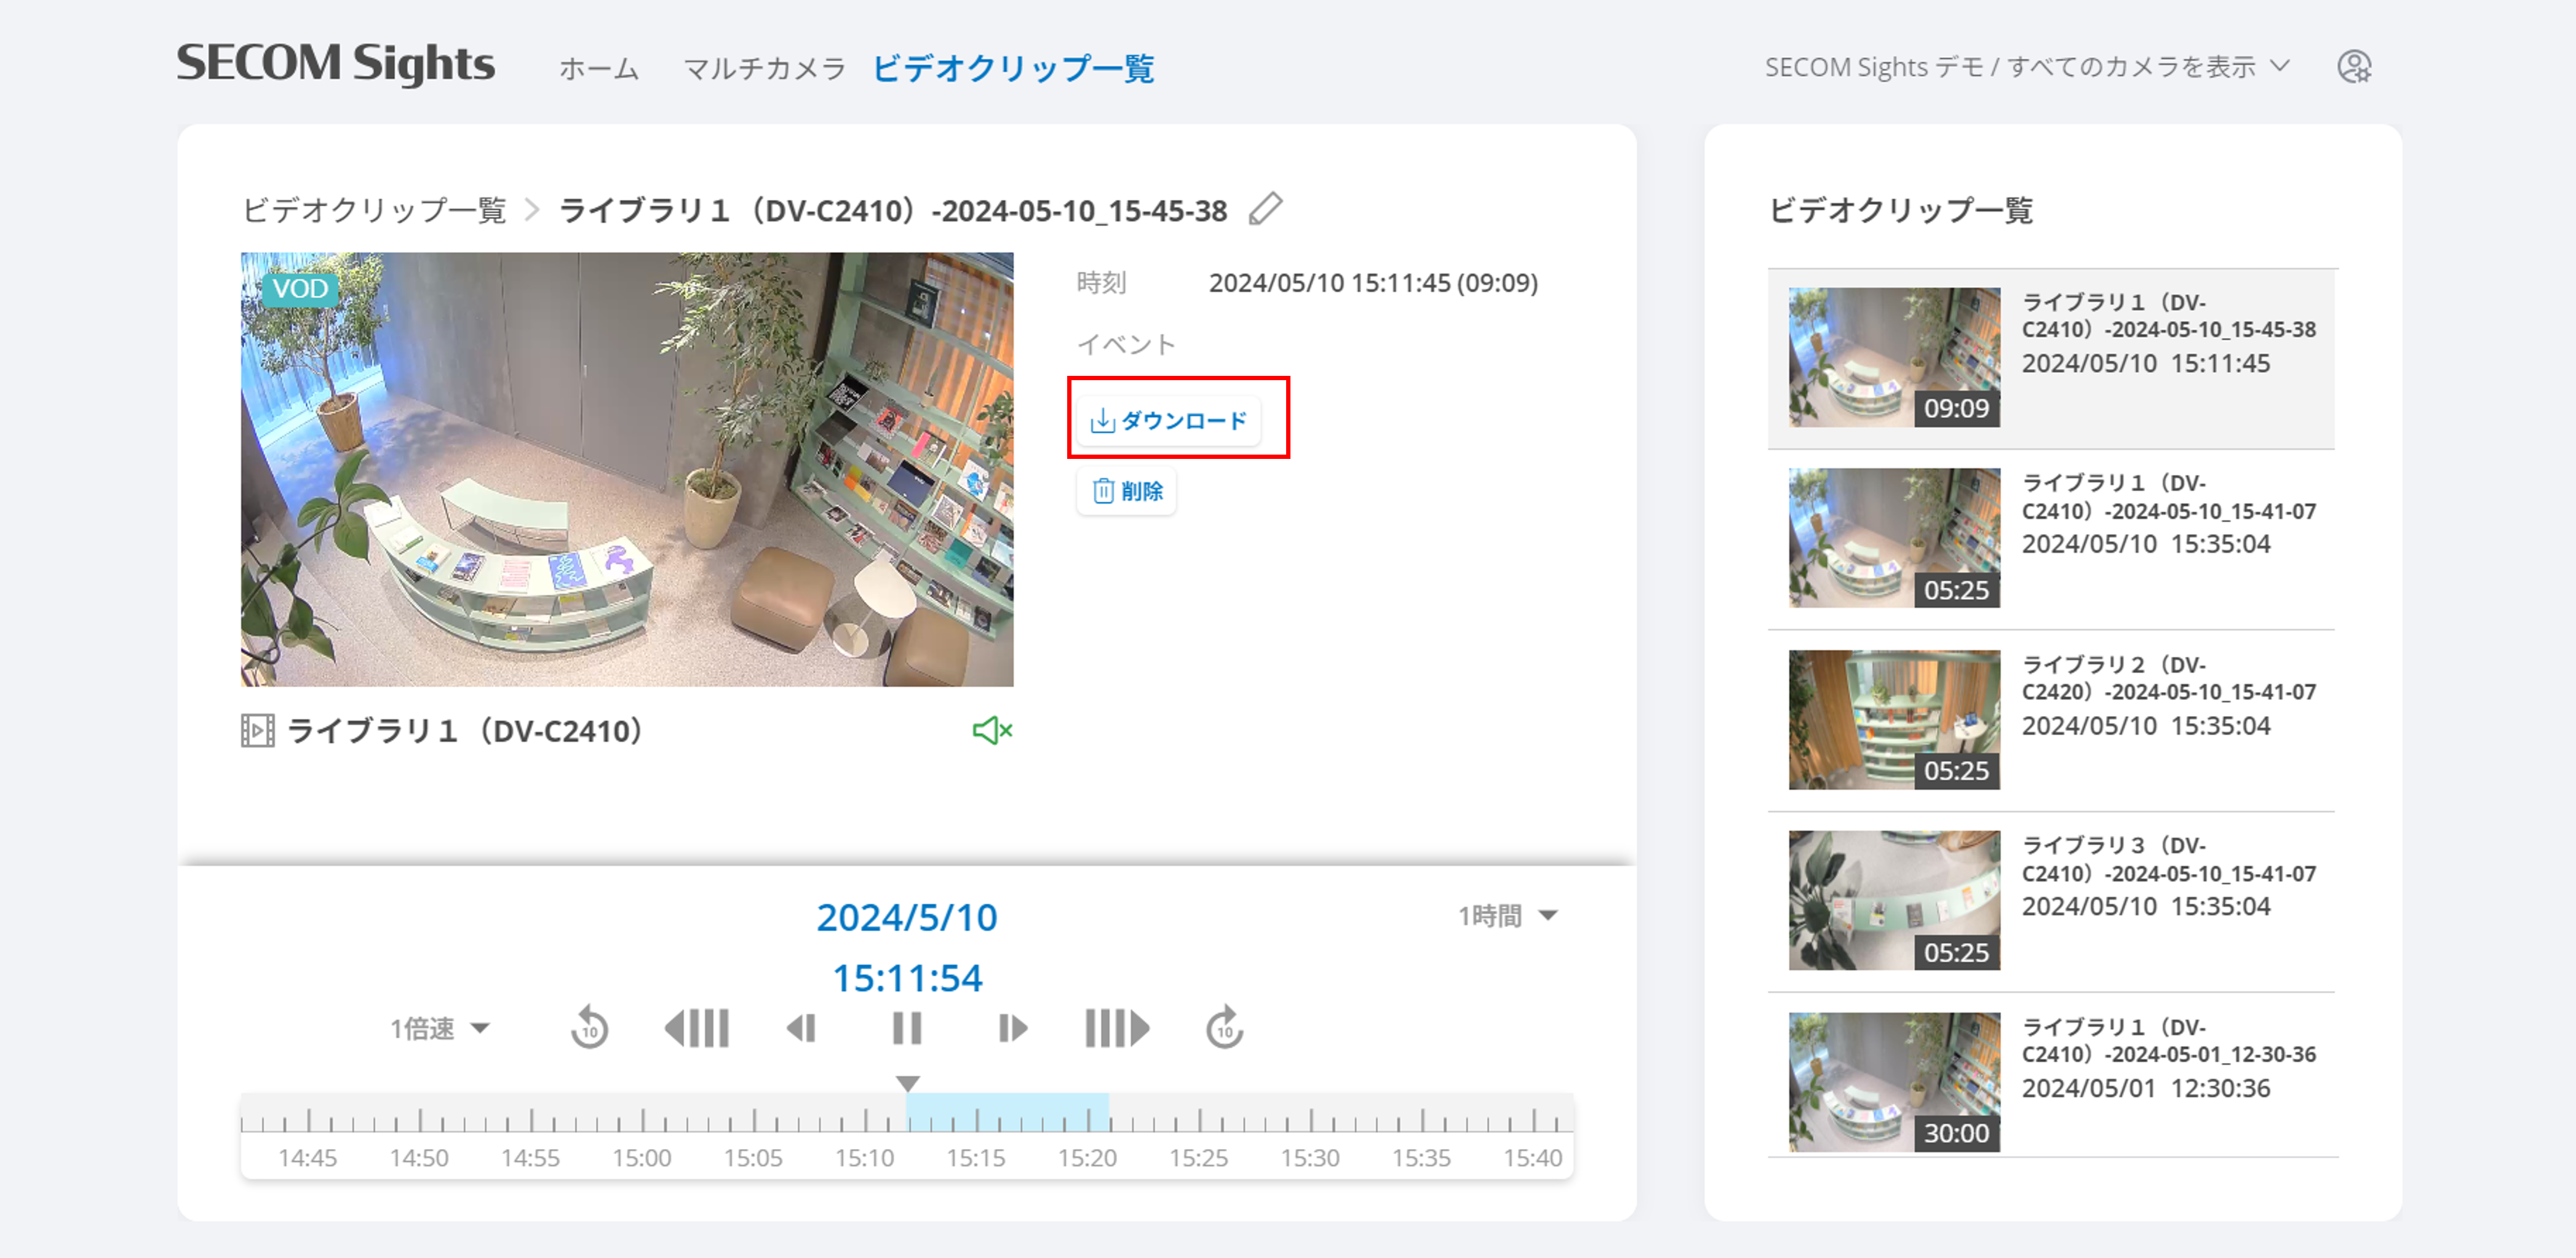The width and height of the screenshot is (2576, 1258).
Task: Open the ライブラリ3 clip thumbnail
Action: (x=1894, y=900)
